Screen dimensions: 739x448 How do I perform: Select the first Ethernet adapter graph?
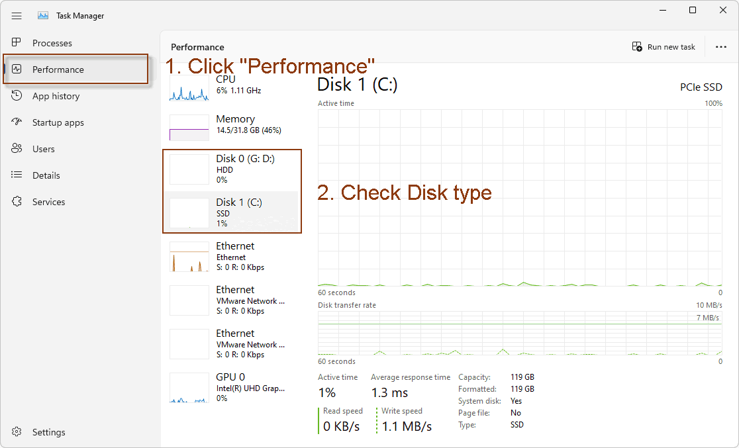[x=189, y=257]
